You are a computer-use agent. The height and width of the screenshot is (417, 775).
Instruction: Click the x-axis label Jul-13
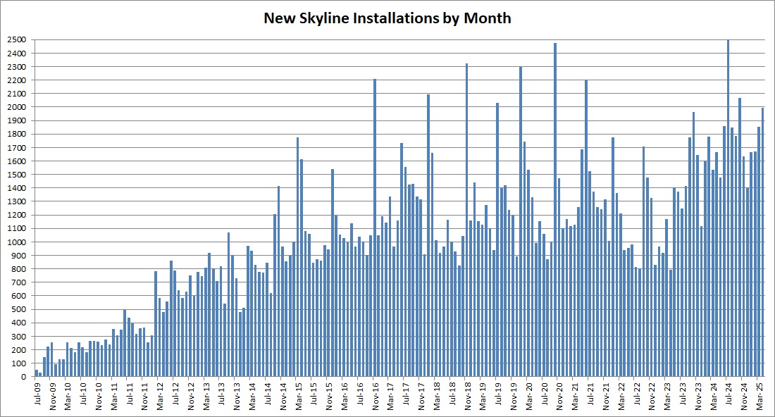pos(221,393)
